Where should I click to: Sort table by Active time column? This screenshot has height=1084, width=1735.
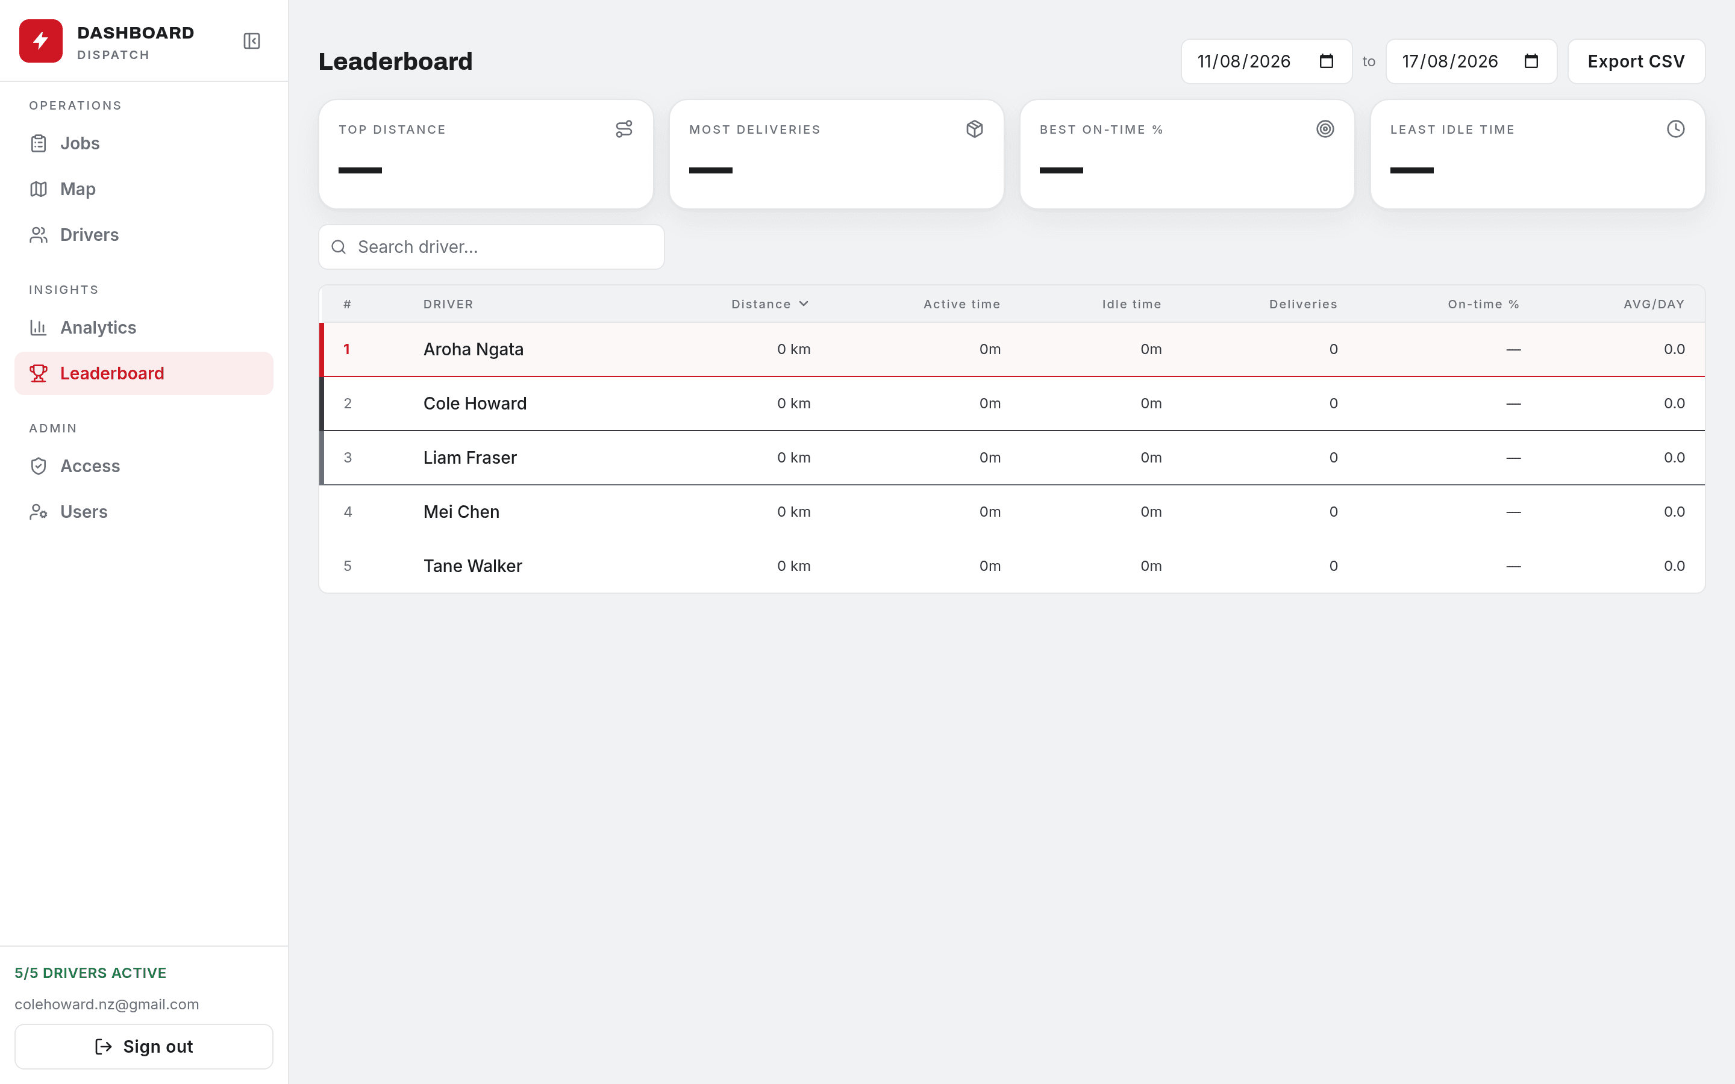pos(961,304)
